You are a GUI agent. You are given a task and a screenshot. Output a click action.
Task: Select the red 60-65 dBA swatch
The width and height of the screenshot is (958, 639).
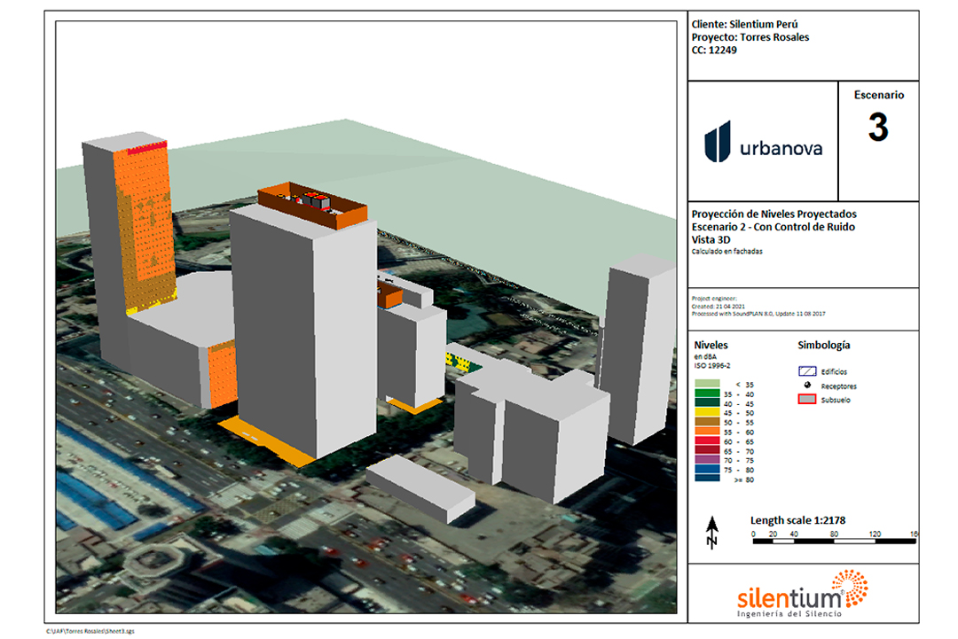pyautogui.click(x=707, y=440)
